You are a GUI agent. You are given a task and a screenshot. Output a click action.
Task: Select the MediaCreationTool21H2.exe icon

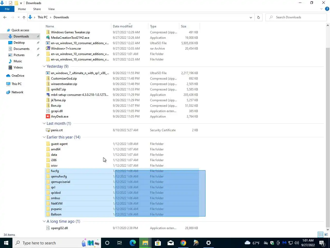click(x=48, y=38)
